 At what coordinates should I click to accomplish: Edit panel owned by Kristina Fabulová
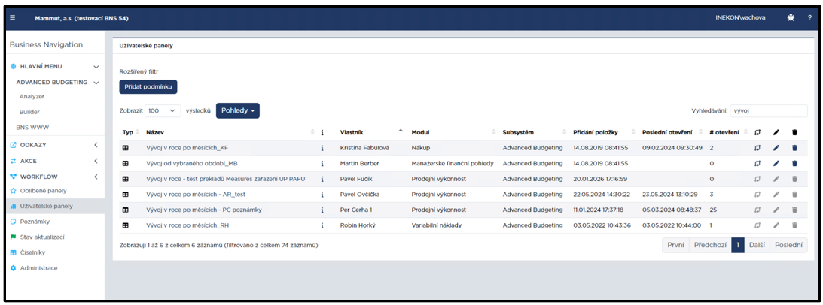776,148
